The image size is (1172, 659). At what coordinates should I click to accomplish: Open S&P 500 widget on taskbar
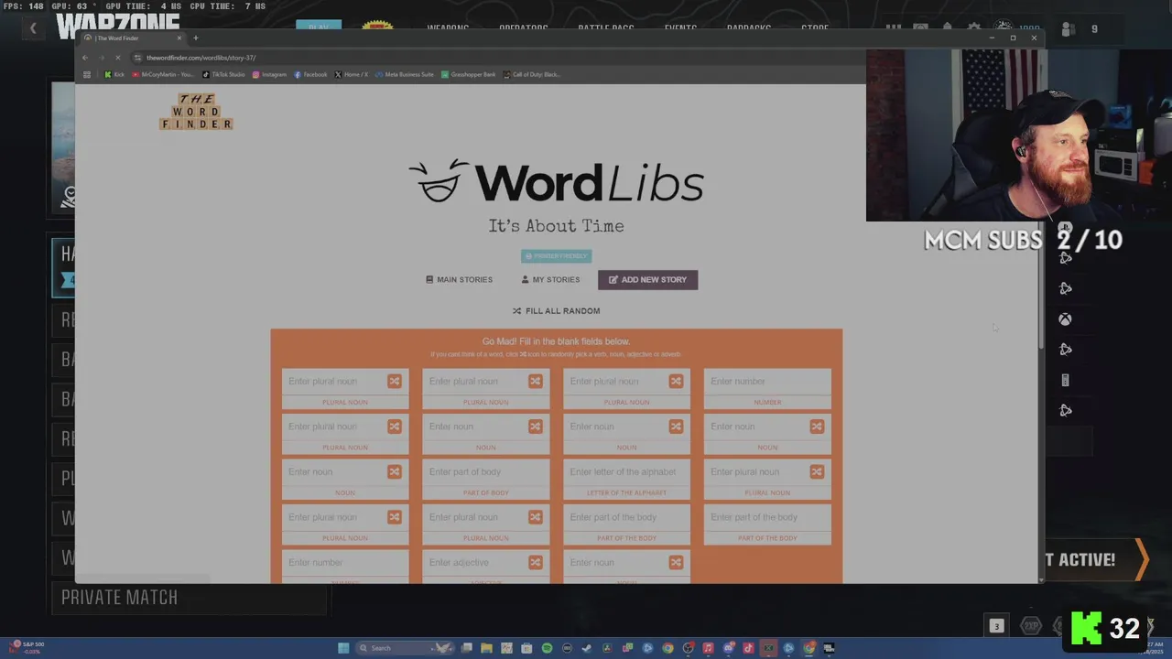pos(27,647)
